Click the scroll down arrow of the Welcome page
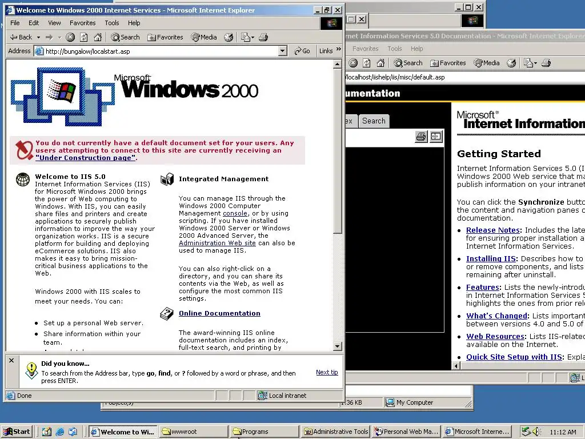This screenshot has width=585, height=439. 337,346
